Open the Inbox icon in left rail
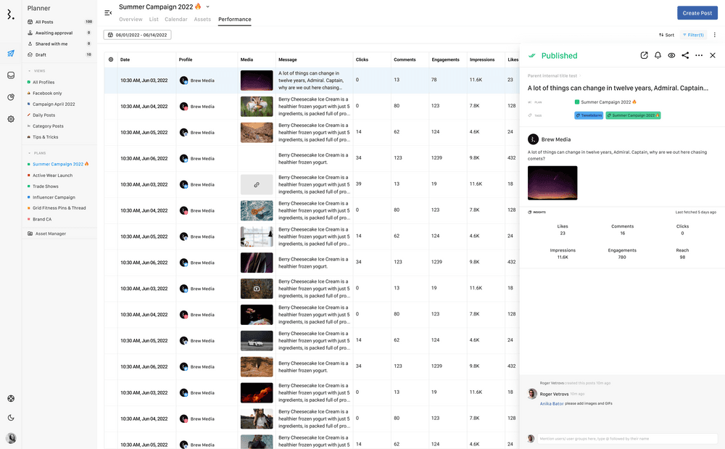The width and height of the screenshot is (725, 449). click(11, 75)
